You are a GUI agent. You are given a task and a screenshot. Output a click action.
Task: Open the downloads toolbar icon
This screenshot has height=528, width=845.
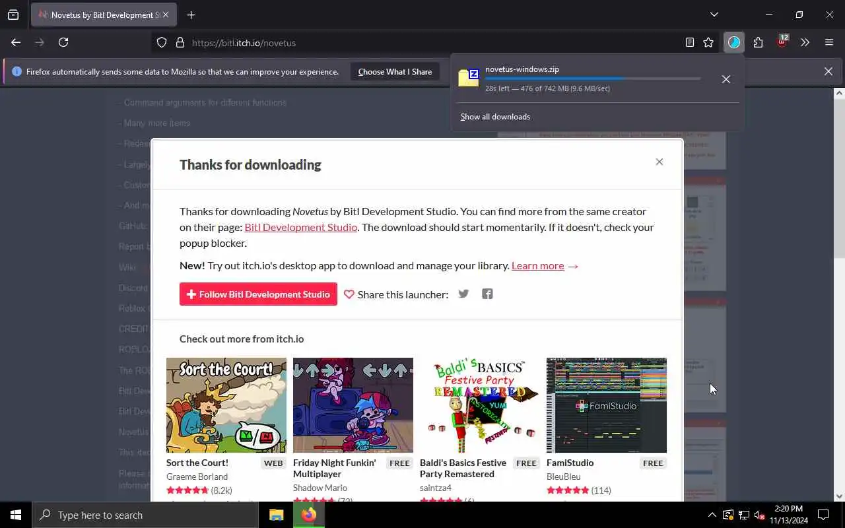(x=734, y=42)
